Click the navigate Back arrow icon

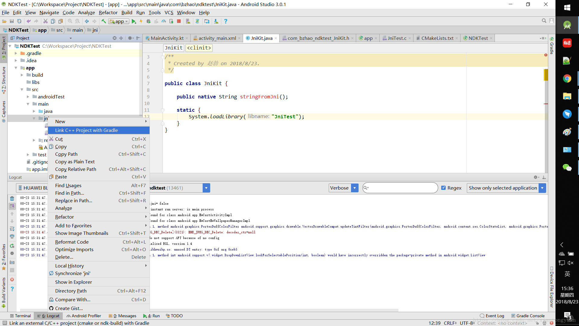click(x=87, y=21)
